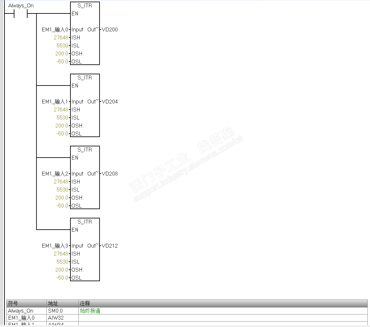The width and height of the screenshot is (370, 327).
Task: Click the EM1_输入0 input operand
Action: [x=55, y=29]
